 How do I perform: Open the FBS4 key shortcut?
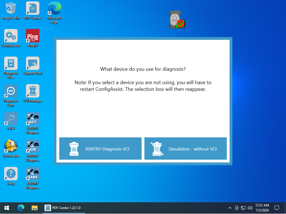pyautogui.click(x=11, y=121)
